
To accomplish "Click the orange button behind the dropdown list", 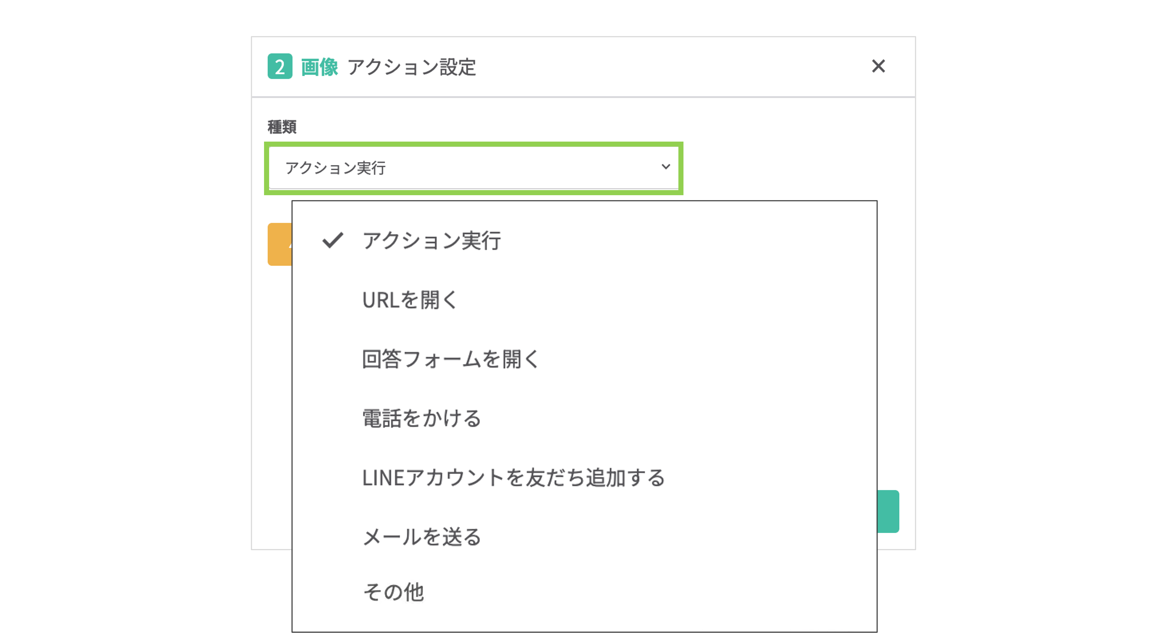I will (x=280, y=244).
